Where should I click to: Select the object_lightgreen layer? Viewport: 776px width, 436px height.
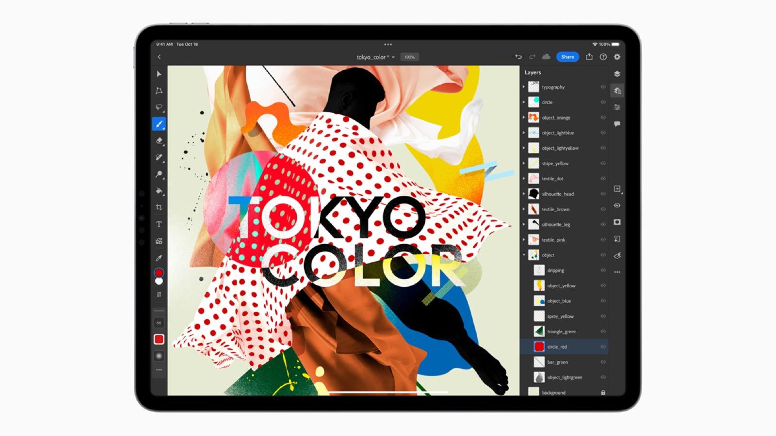click(564, 377)
